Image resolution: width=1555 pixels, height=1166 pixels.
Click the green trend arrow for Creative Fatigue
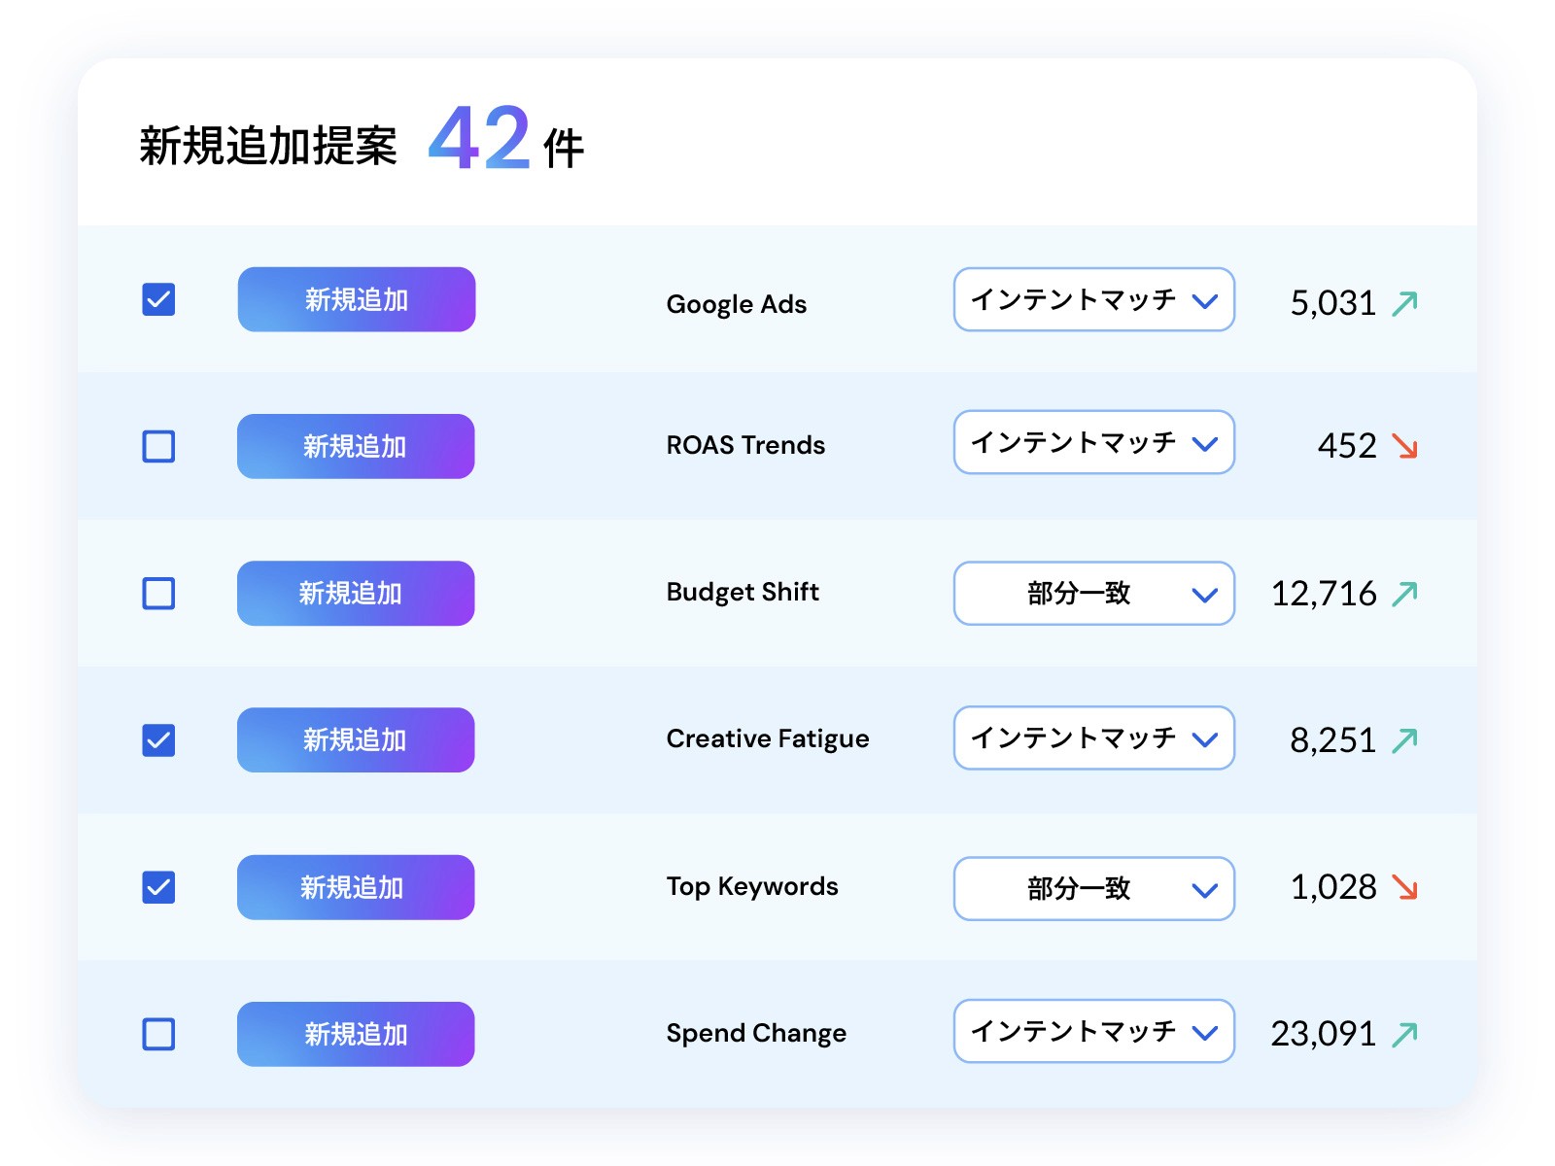coord(1406,739)
